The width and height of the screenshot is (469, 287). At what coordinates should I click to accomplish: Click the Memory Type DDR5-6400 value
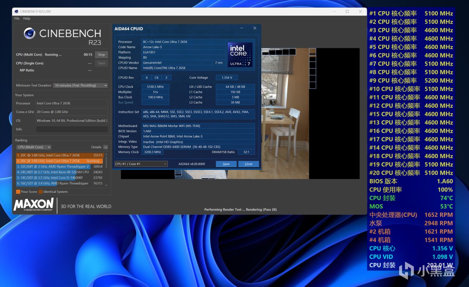[x=198, y=147]
